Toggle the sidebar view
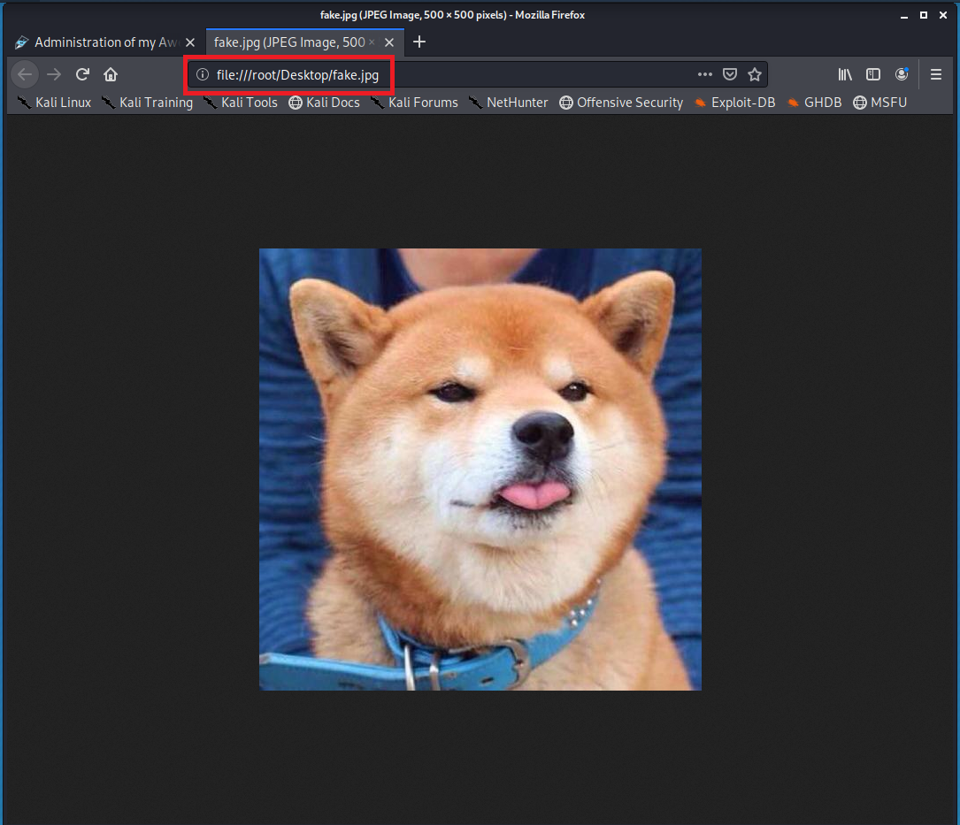The height and width of the screenshot is (825, 960). coord(873,74)
